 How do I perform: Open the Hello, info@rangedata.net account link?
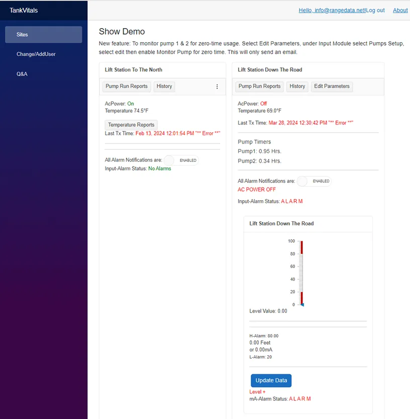coord(332,10)
